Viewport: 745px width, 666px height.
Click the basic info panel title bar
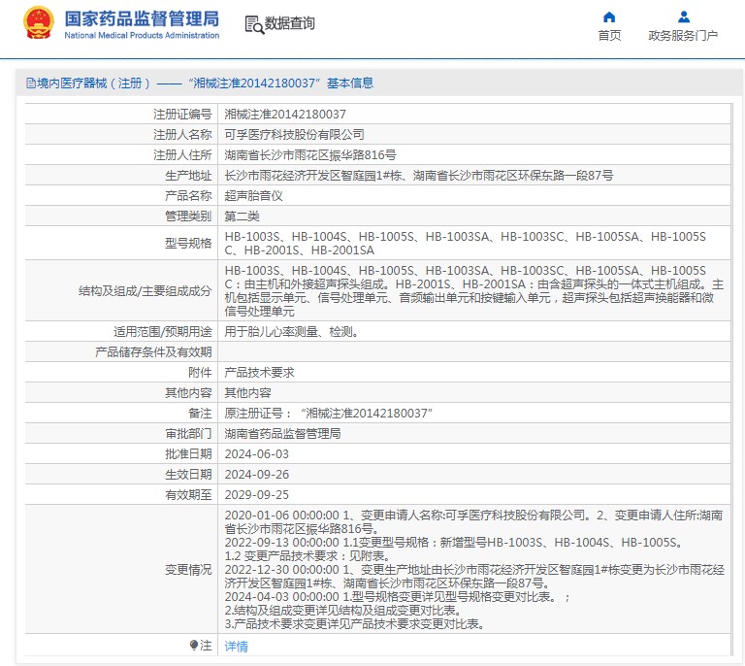[x=372, y=83]
